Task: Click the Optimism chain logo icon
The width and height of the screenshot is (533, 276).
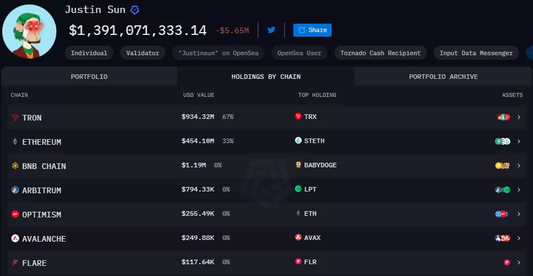Action: click(x=15, y=215)
